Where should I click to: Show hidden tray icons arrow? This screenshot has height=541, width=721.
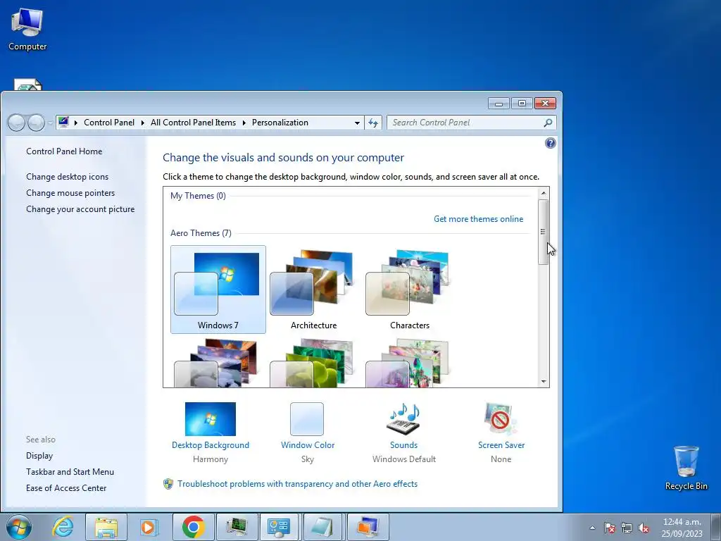(x=593, y=528)
